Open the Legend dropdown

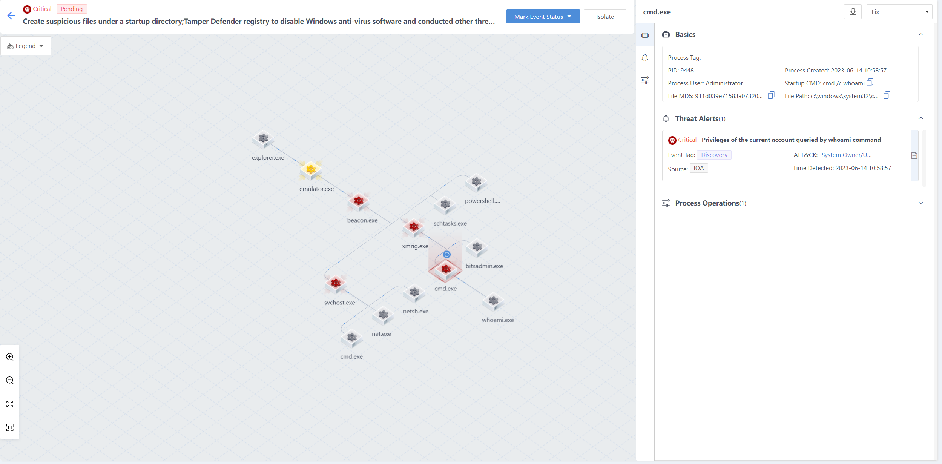[x=26, y=46]
